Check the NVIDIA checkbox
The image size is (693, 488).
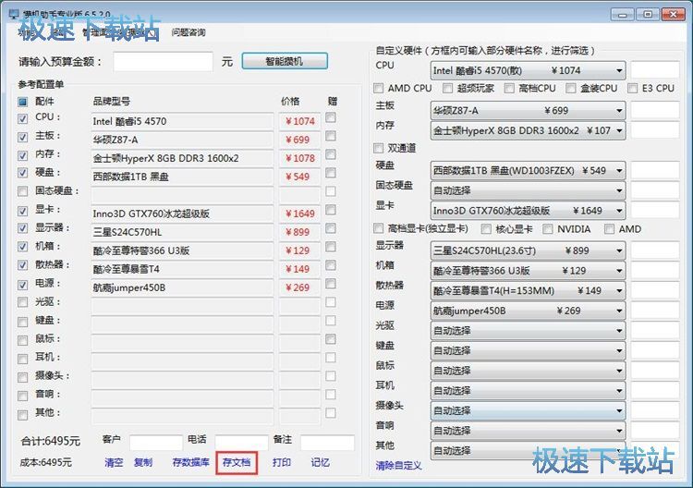[x=548, y=228]
